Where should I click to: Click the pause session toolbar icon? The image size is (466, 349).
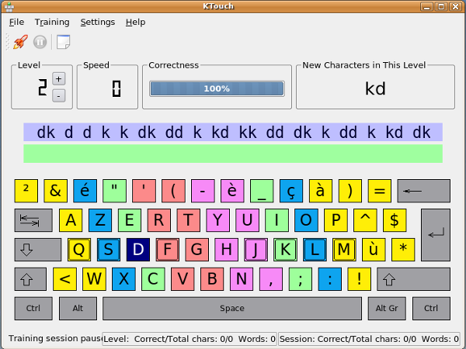(x=40, y=42)
